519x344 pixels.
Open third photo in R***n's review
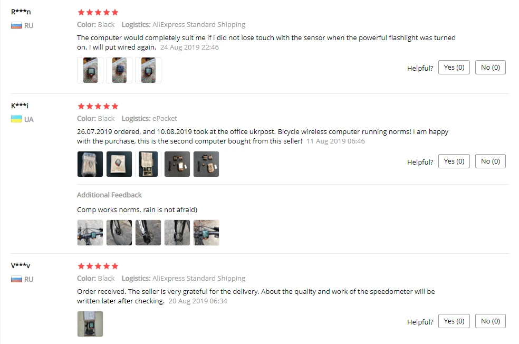(x=148, y=70)
